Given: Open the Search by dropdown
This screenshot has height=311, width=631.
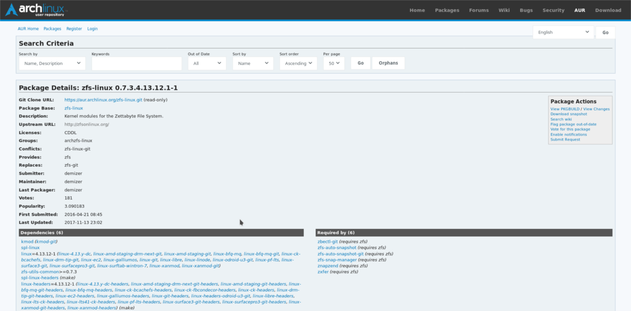Looking at the screenshot, I should 52,63.
